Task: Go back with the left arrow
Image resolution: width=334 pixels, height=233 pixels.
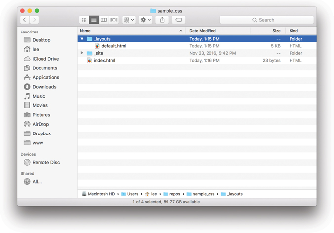Action: click(x=25, y=20)
